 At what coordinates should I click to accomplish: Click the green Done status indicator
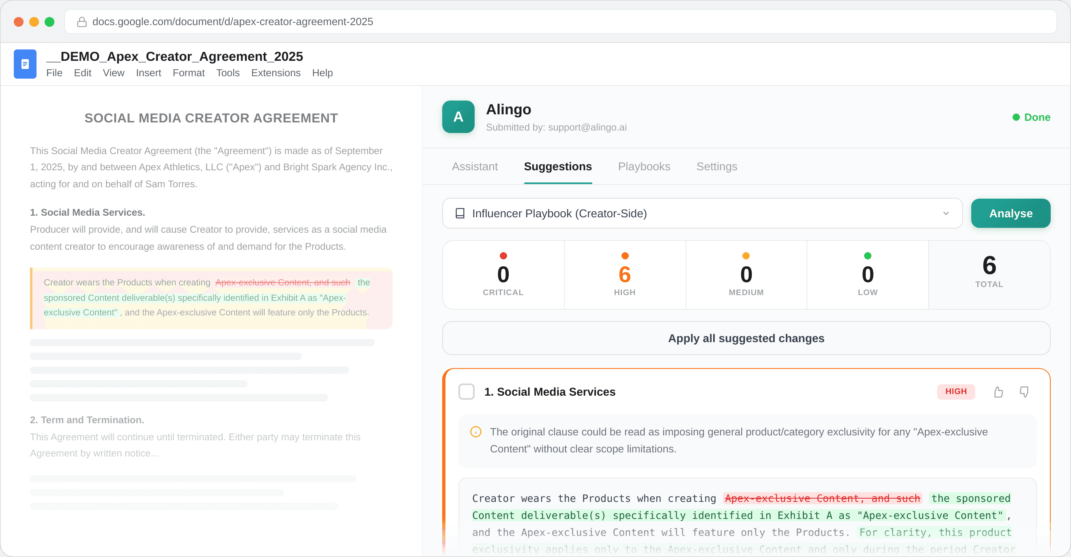[1031, 117]
